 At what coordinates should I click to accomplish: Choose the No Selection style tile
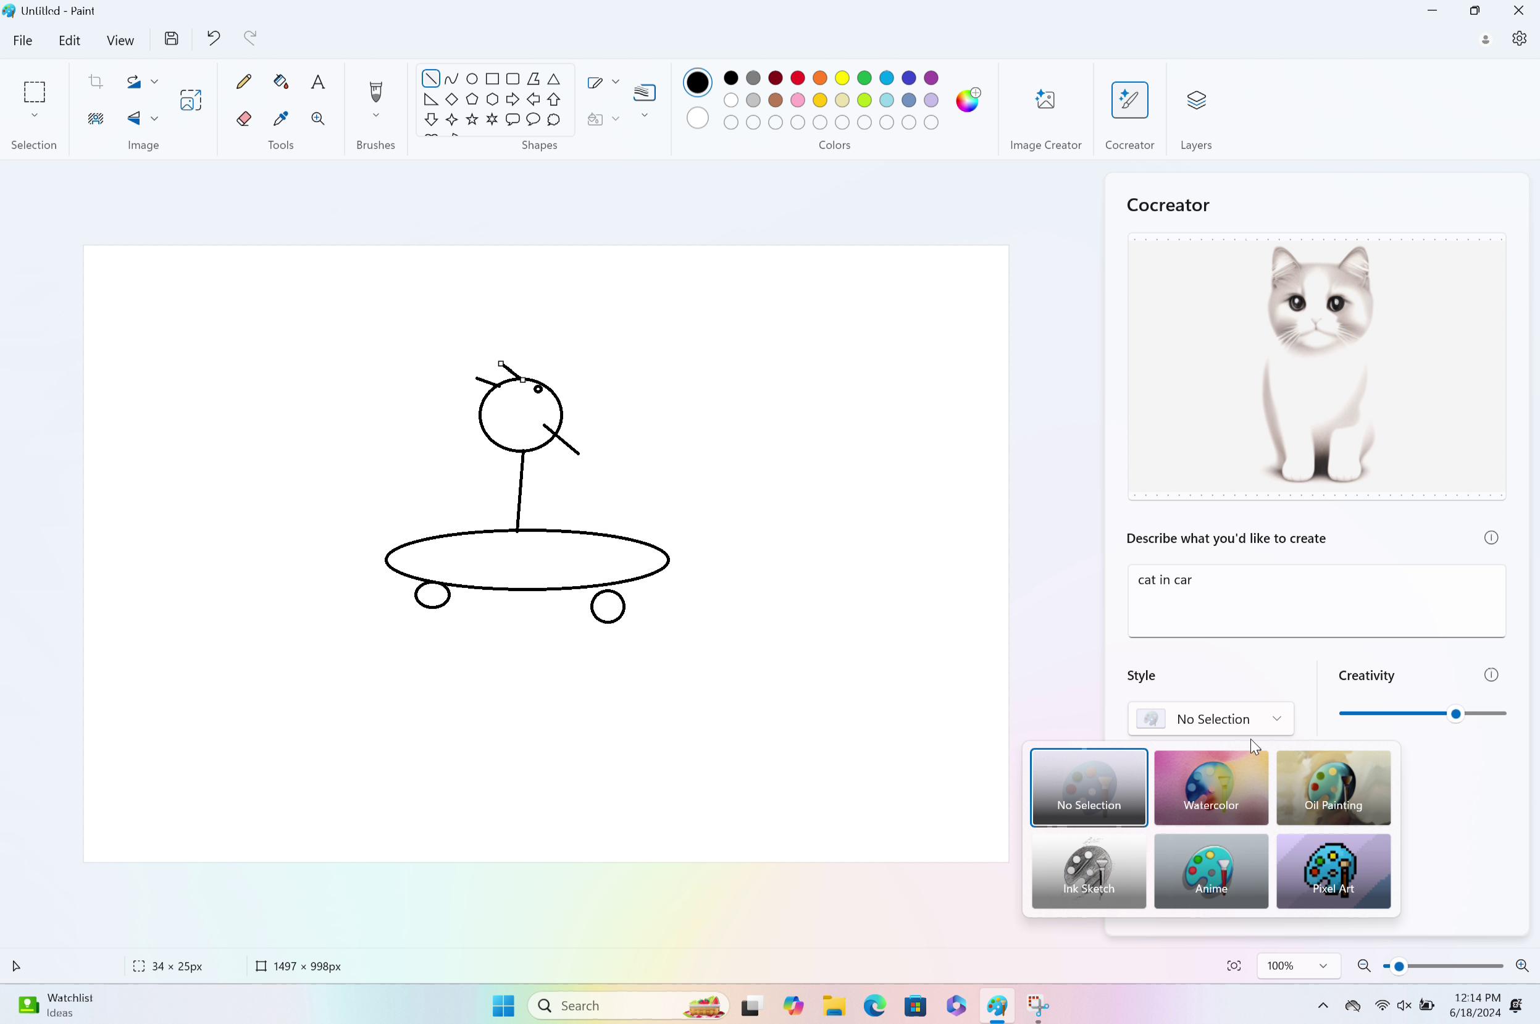click(x=1088, y=787)
